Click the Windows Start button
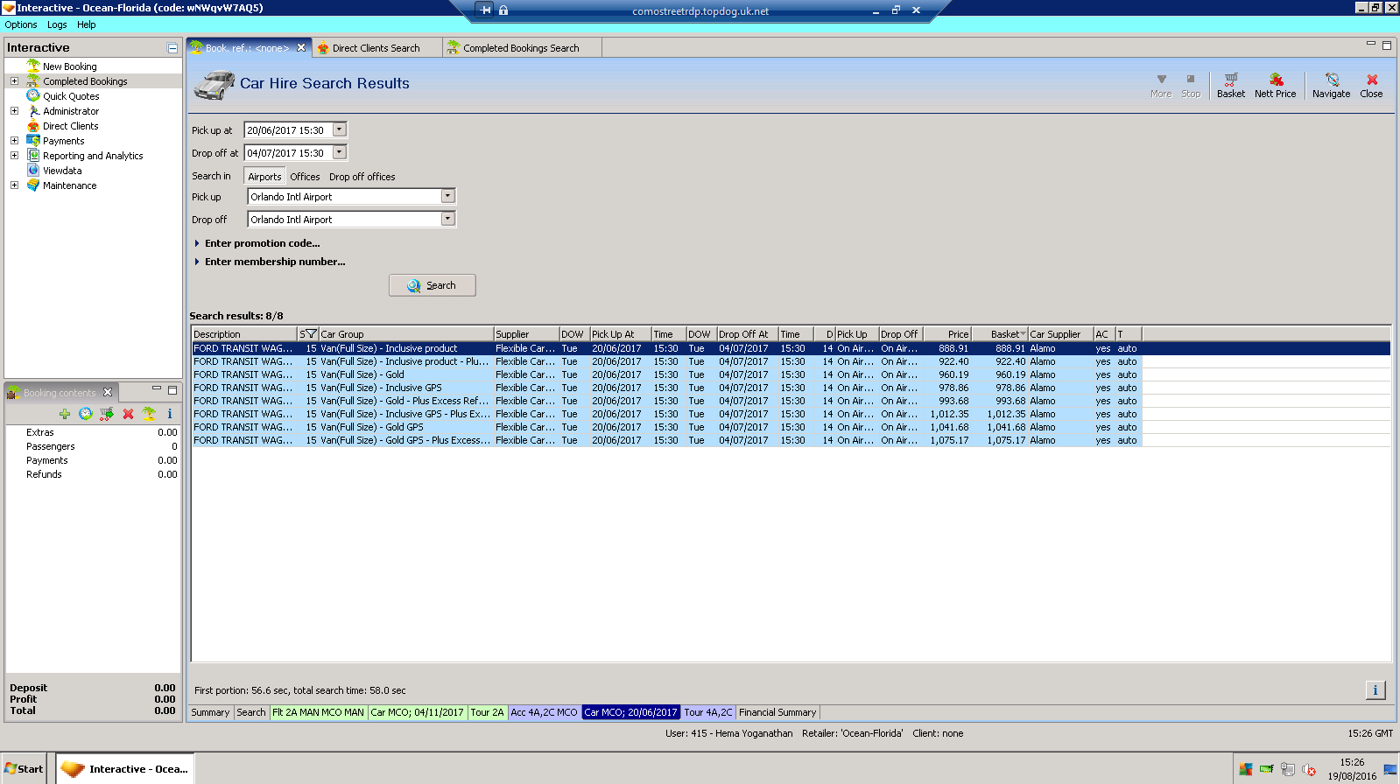1400x784 pixels. 24,769
